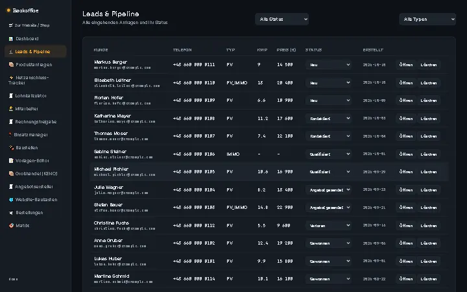The width and height of the screenshot is (467, 292).
Task: Open lead Sabine Steiner with Öffnen
Action: click(405, 154)
